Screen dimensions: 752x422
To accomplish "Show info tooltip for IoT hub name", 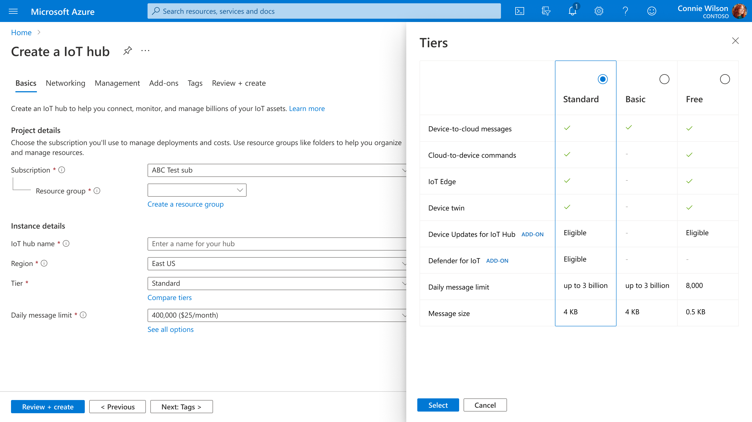I will (x=66, y=243).
